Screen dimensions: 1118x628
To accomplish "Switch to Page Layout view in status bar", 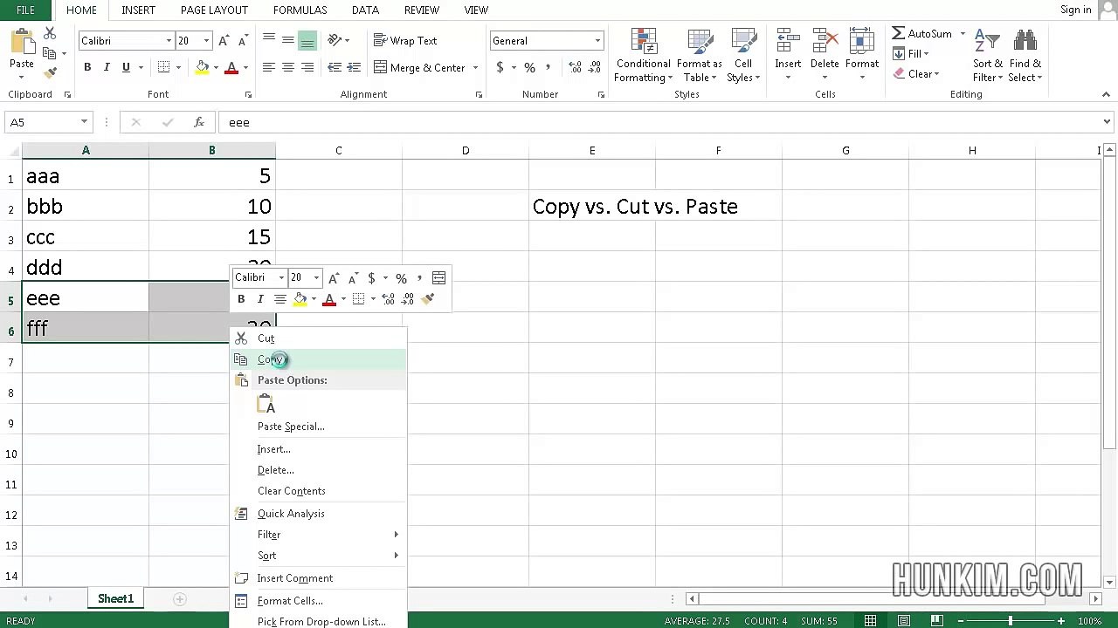I will coord(904,621).
